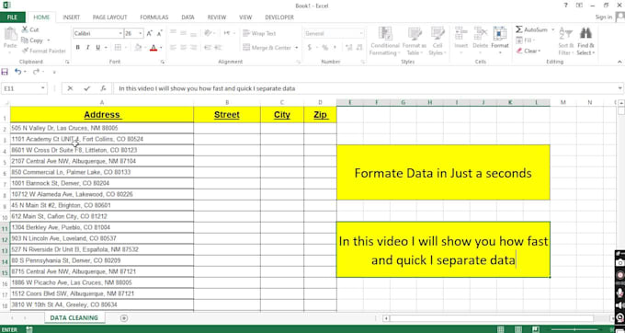Image resolution: width=625 pixels, height=333 pixels.
Task: Open the Merge & Center dropdown arrow
Action: click(296, 48)
